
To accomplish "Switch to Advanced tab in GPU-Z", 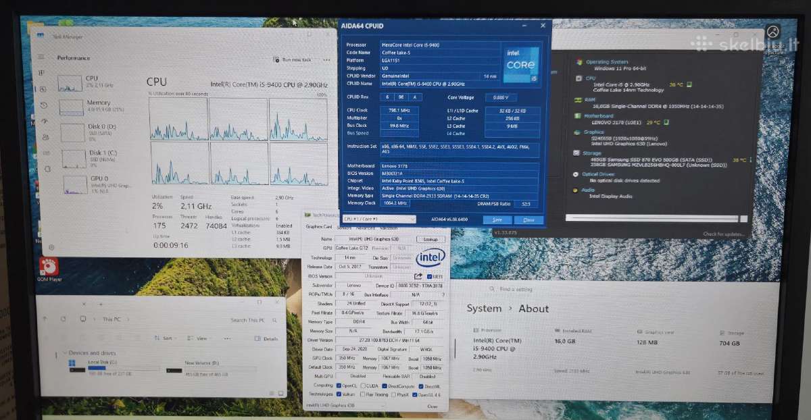I will pyautogui.click(x=366, y=228).
